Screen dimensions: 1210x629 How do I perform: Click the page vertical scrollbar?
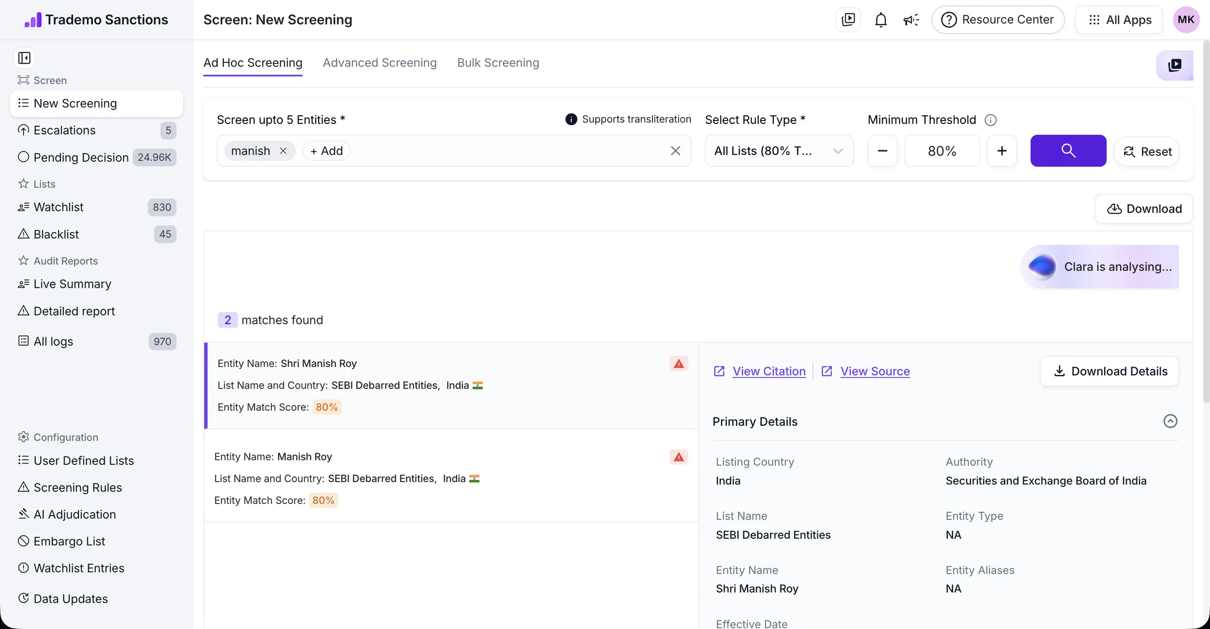click(1206, 222)
